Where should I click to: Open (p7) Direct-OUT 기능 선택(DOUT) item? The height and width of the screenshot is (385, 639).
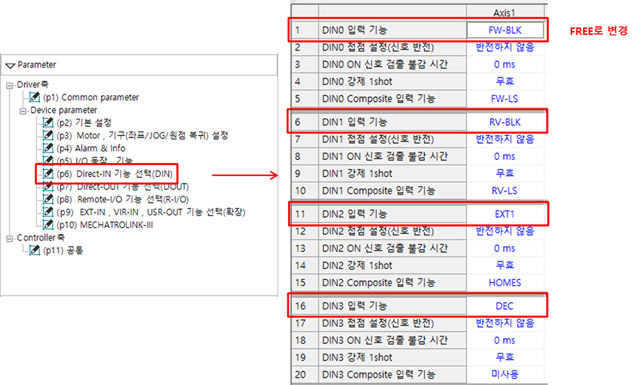click(123, 187)
